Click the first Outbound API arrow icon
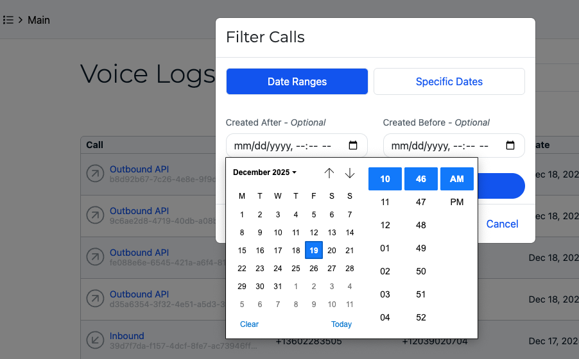The image size is (579, 359). coord(95,174)
